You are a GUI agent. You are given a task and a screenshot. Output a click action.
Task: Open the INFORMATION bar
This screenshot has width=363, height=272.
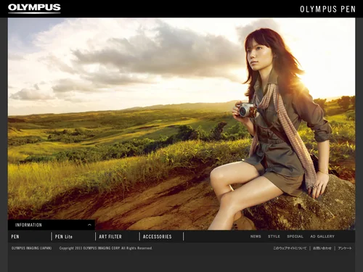click(52, 225)
